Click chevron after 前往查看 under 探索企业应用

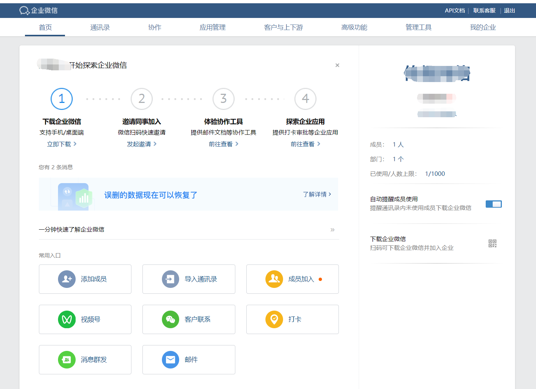coord(319,144)
